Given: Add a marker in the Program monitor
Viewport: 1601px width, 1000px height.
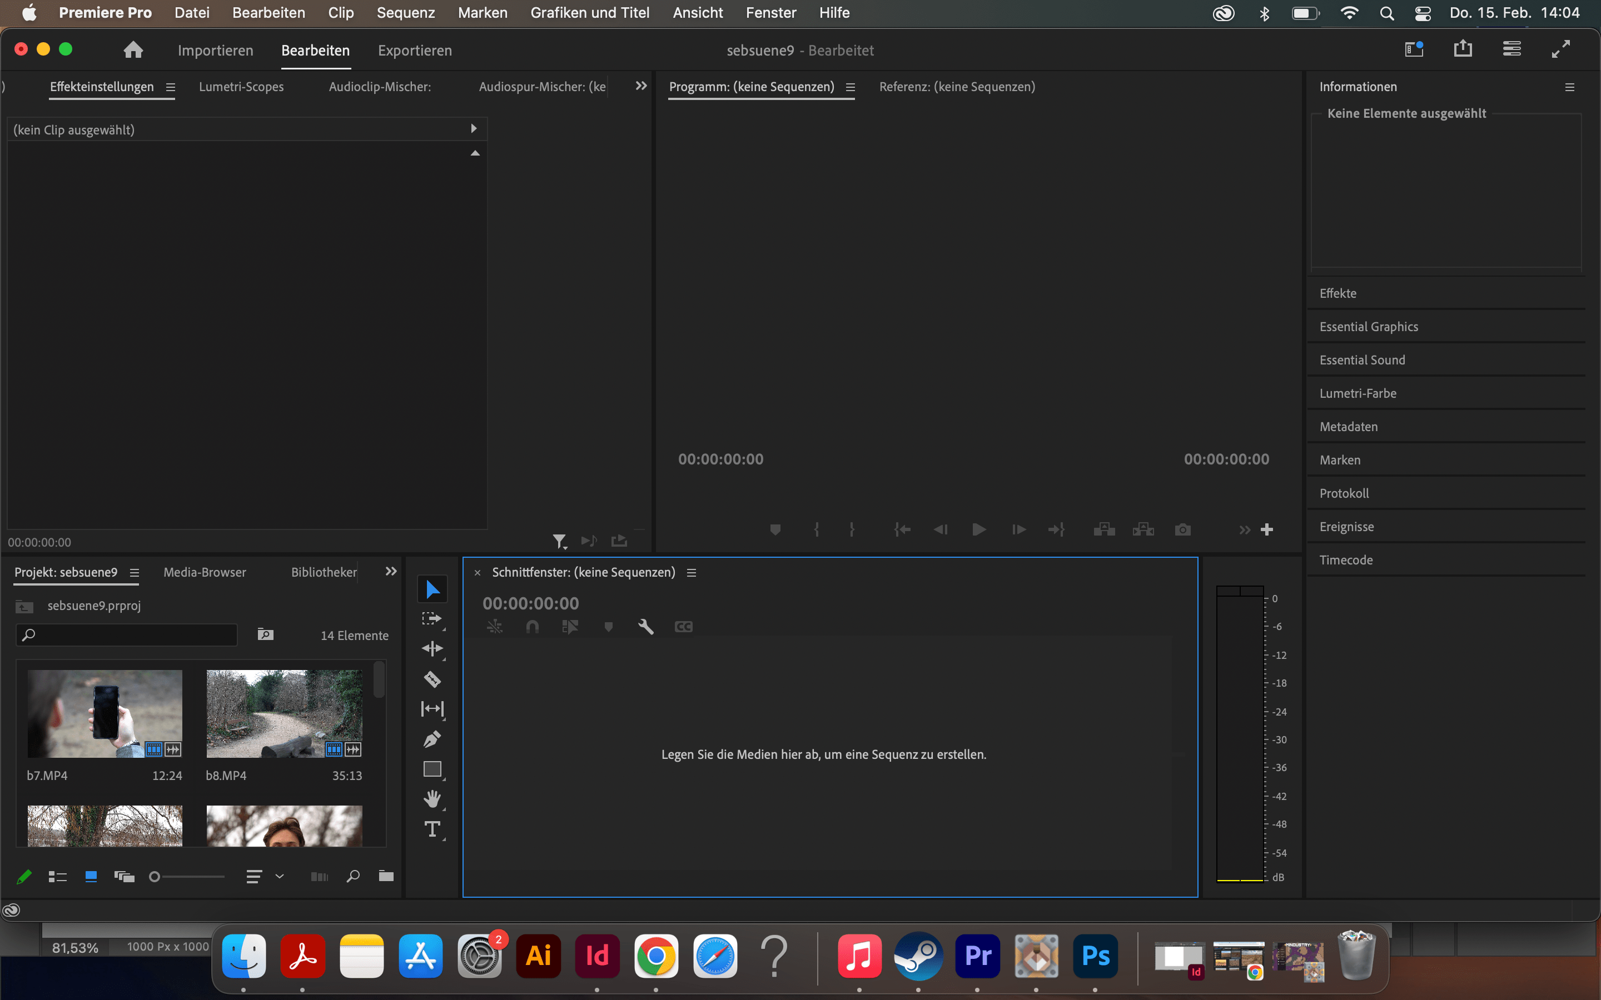Looking at the screenshot, I should [775, 529].
